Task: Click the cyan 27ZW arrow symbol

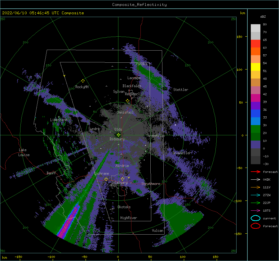Action: (255, 195)
